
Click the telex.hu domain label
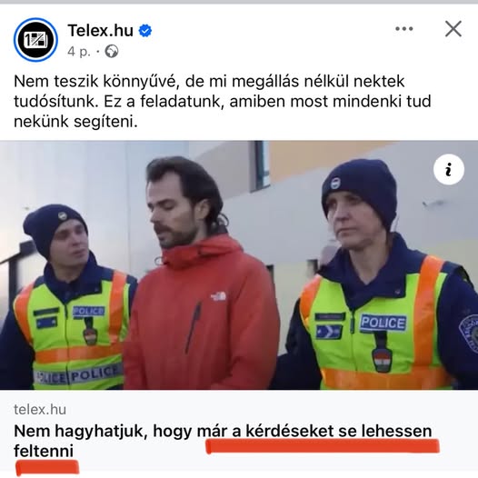(40, 410)
